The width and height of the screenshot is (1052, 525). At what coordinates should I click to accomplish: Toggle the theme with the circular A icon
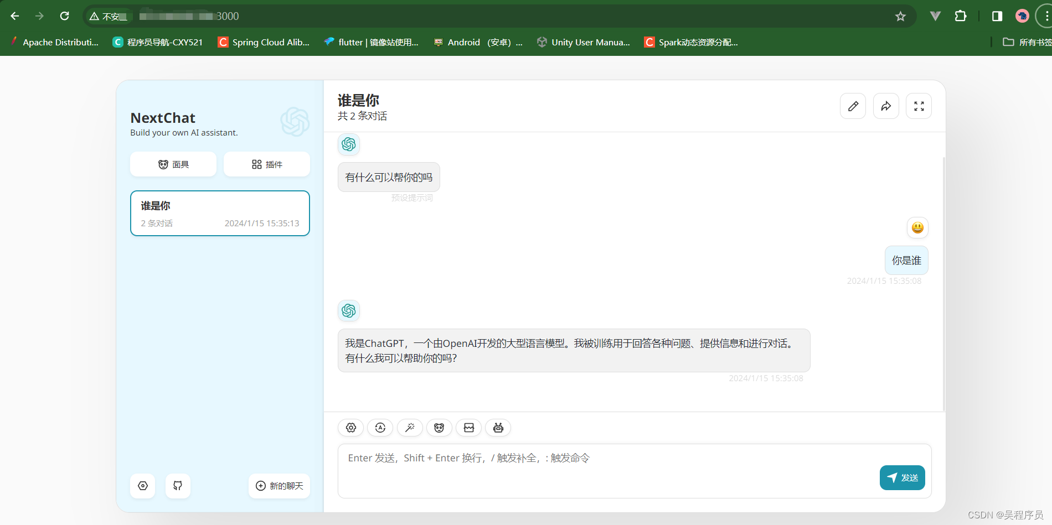coord(380,428)
